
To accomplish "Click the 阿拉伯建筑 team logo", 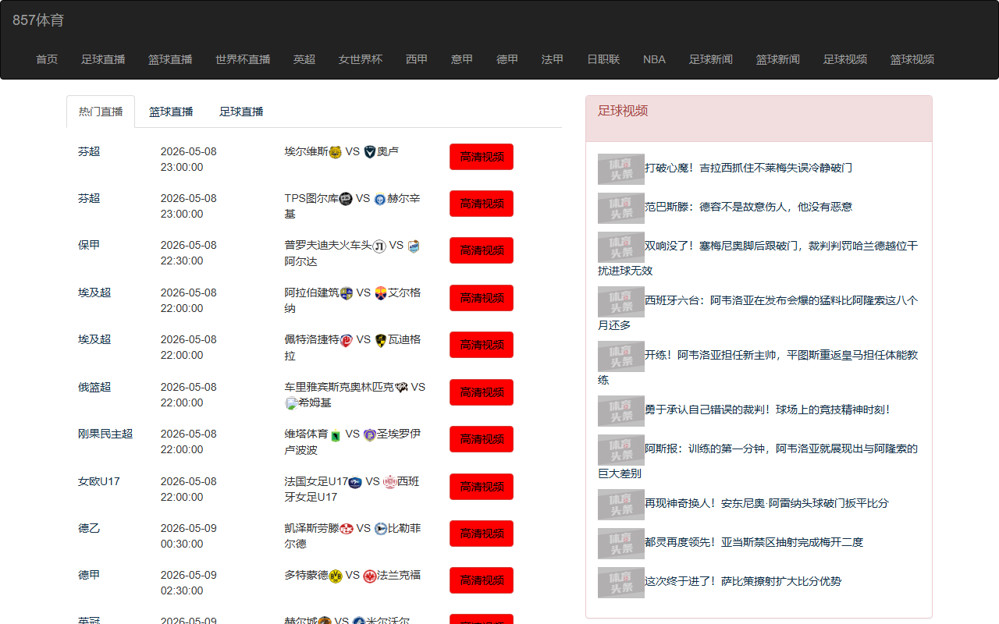I will click(347, 293).
